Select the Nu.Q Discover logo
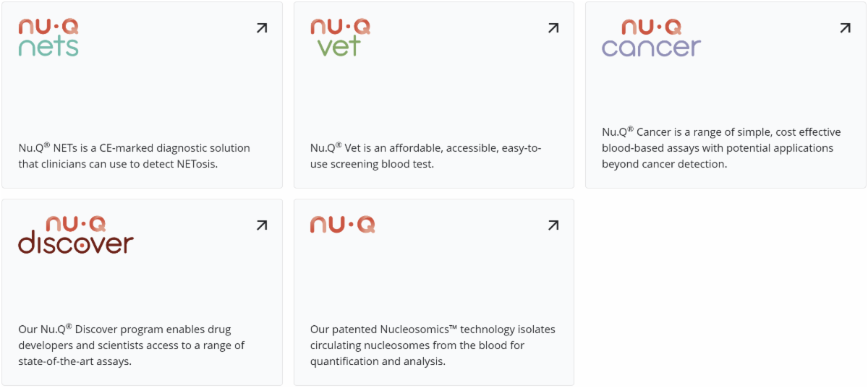This screenshot has width=868, height=388. point(76,235)
